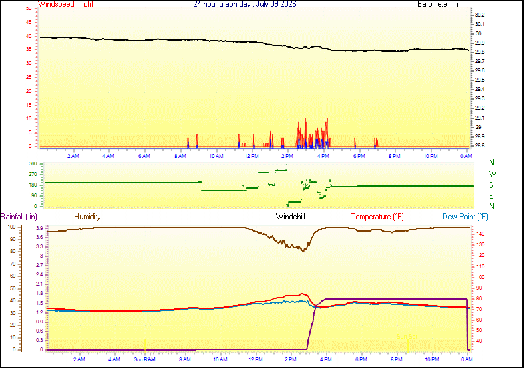531x368 pixels.
Task: Click the Barometer (in) axis title
Action: (x=440, y=4)
